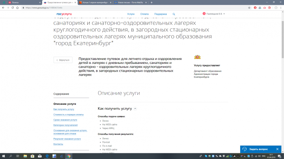This screenshot has height=159, width=284.
Task: Go to Категории получателей link
Action: [x=65, y=125]
